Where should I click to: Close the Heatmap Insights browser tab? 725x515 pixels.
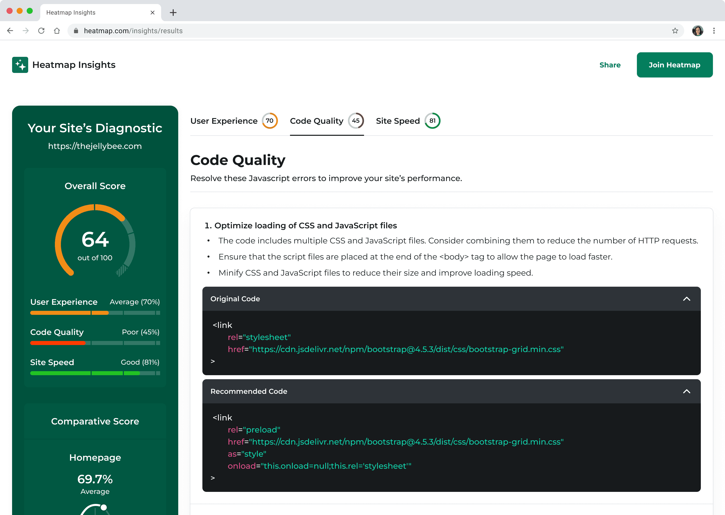[152, 13]
